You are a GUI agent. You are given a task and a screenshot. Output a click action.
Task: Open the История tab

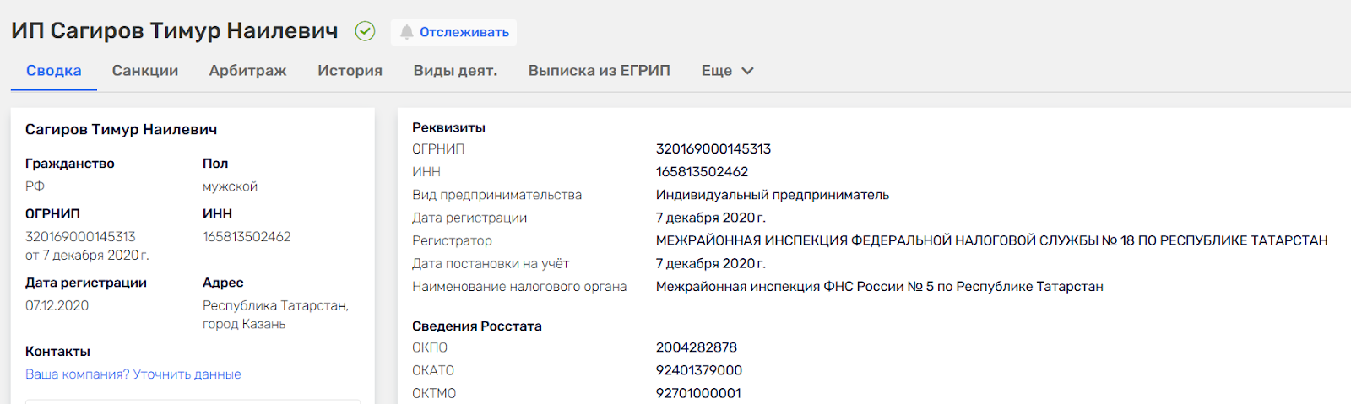coord(350,71)
